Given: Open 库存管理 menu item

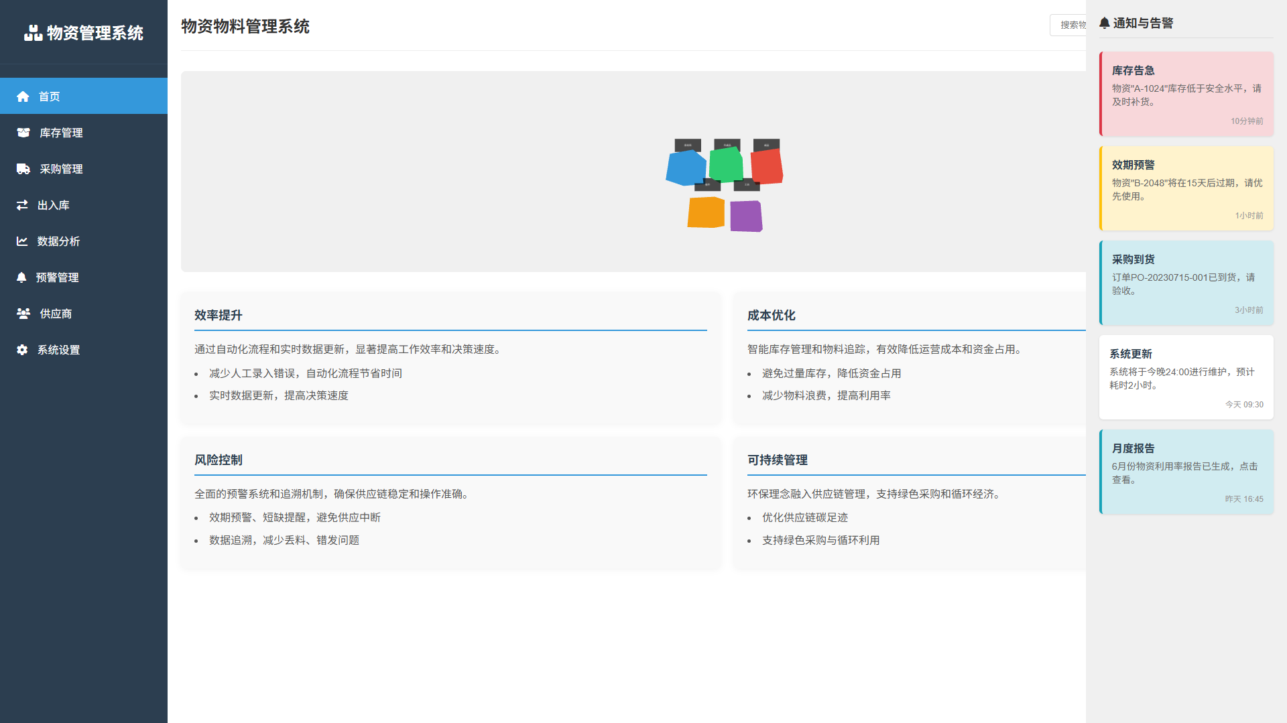Looking at the screenshot, I should click(61, 133).
